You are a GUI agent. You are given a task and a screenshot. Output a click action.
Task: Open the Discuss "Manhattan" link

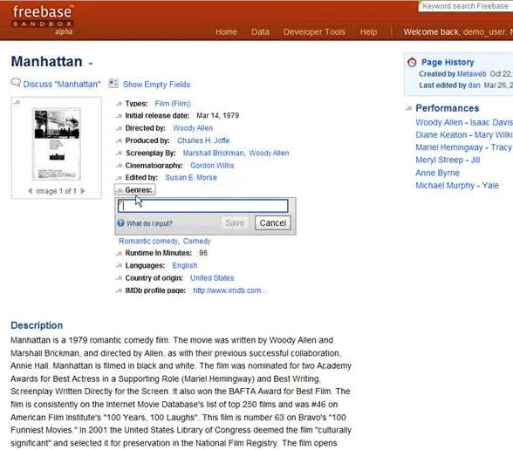click(x=61, y=85)
